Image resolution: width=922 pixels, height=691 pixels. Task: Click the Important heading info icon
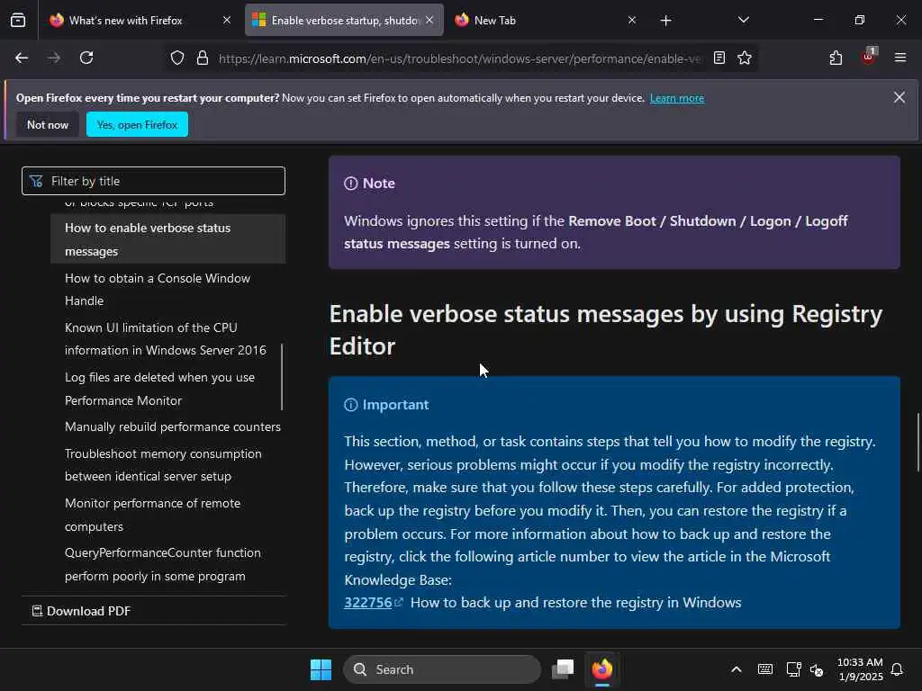[350, 405]
